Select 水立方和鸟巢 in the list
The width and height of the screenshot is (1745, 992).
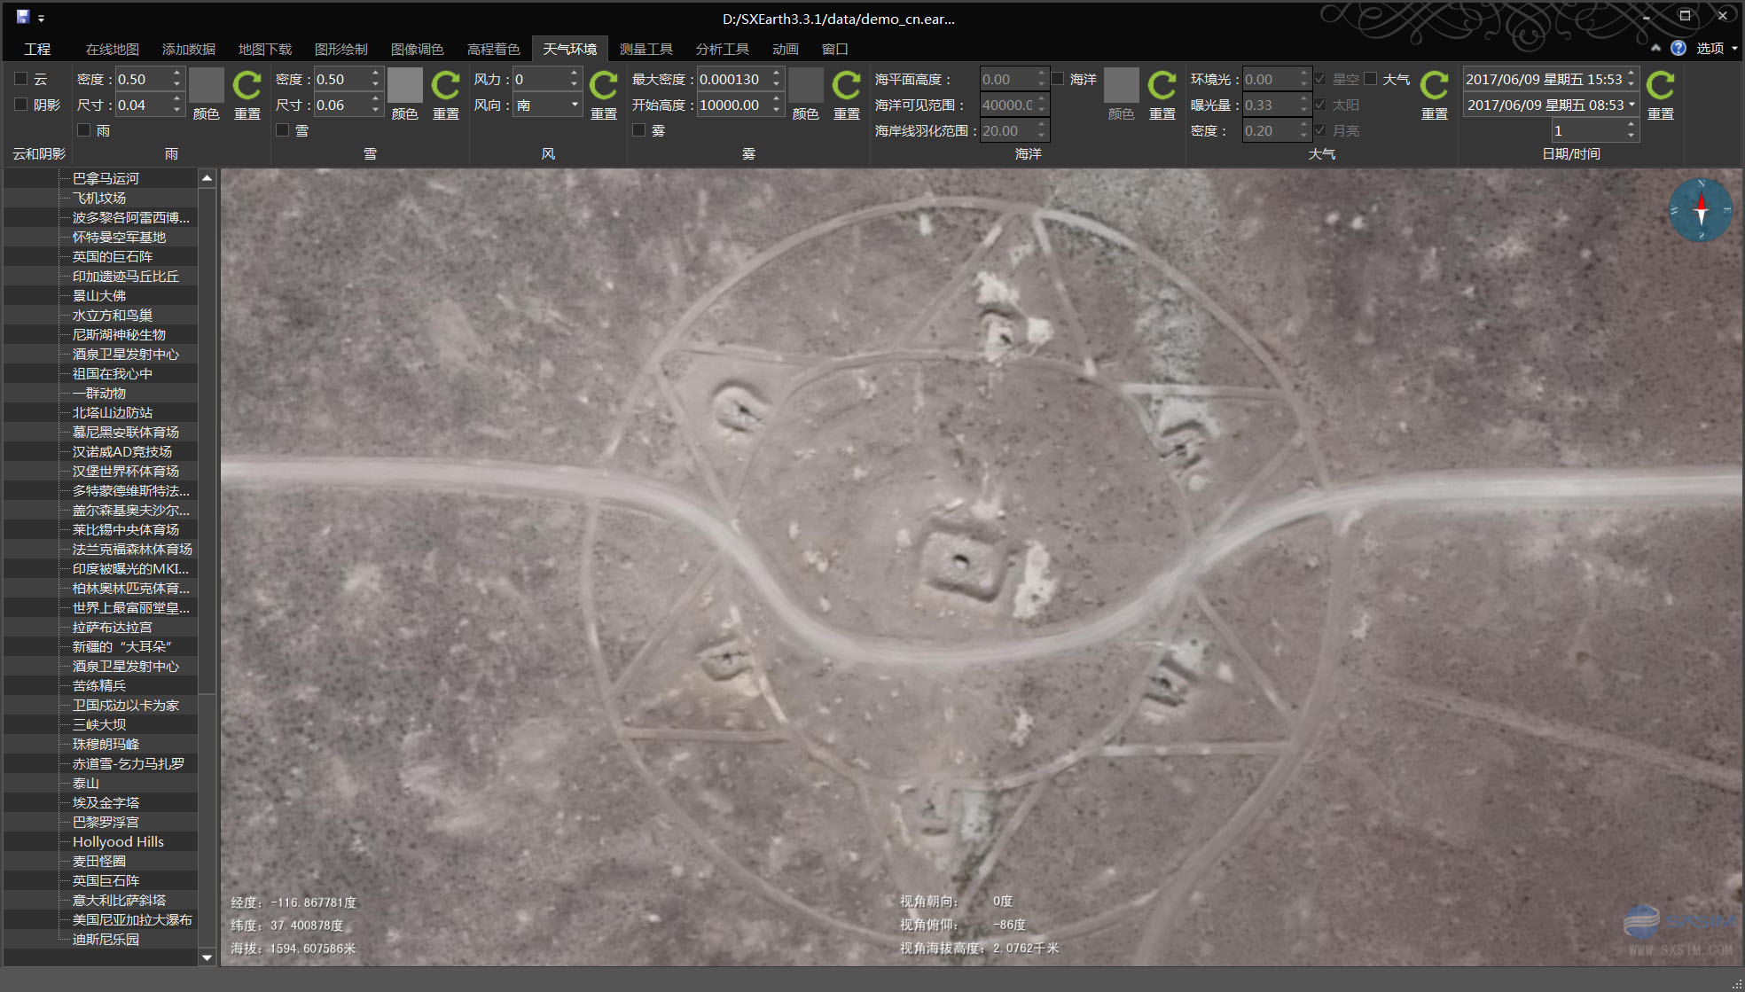point(113,315)
